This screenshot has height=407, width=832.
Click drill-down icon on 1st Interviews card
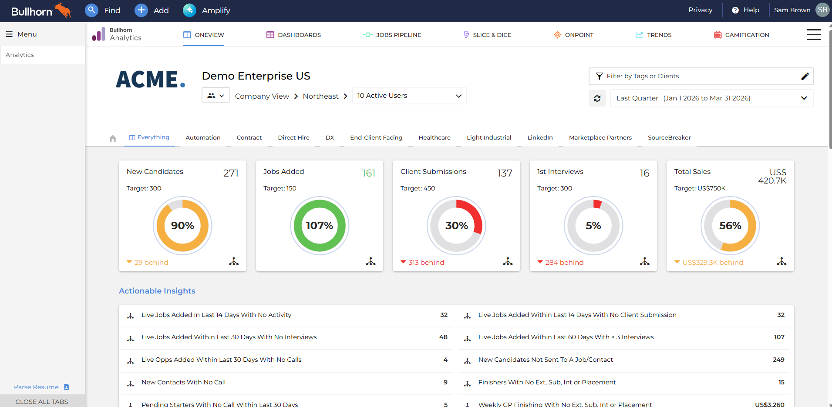coord(645,261)
